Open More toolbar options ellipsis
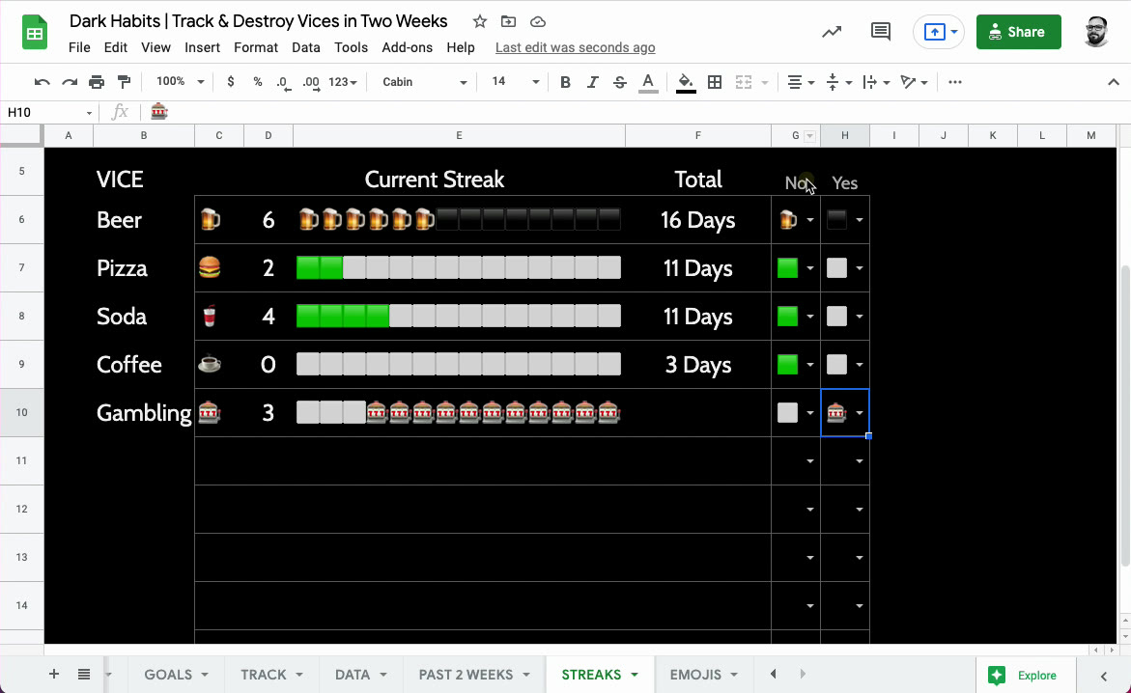 (955, 82)
